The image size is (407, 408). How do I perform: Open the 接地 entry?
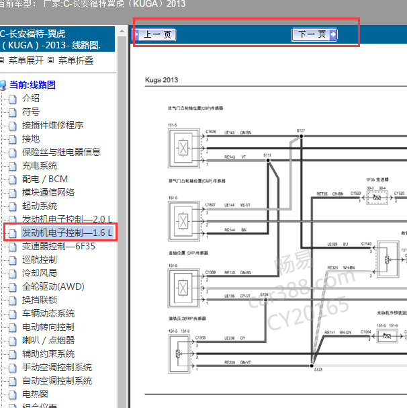click(31, 139)
